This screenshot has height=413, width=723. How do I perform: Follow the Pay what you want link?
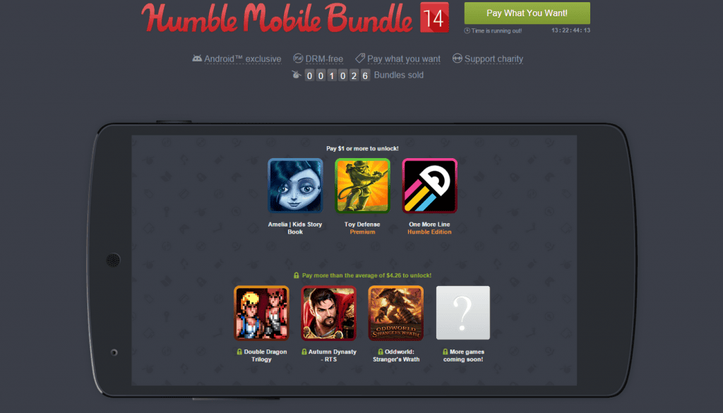click(403, 59)
